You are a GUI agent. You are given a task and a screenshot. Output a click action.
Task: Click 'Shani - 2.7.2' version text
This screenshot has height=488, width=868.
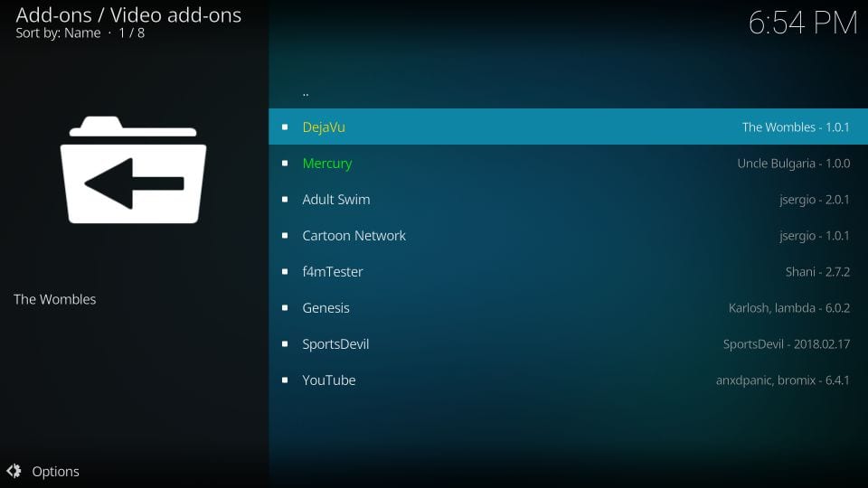tap(817, 272)
